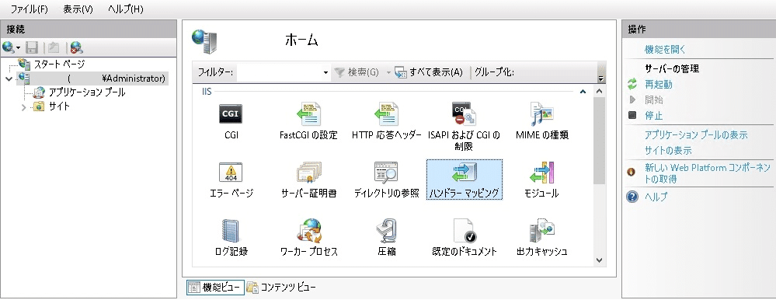Select ハンドラー マッピング feature

(x=465, y=180)
